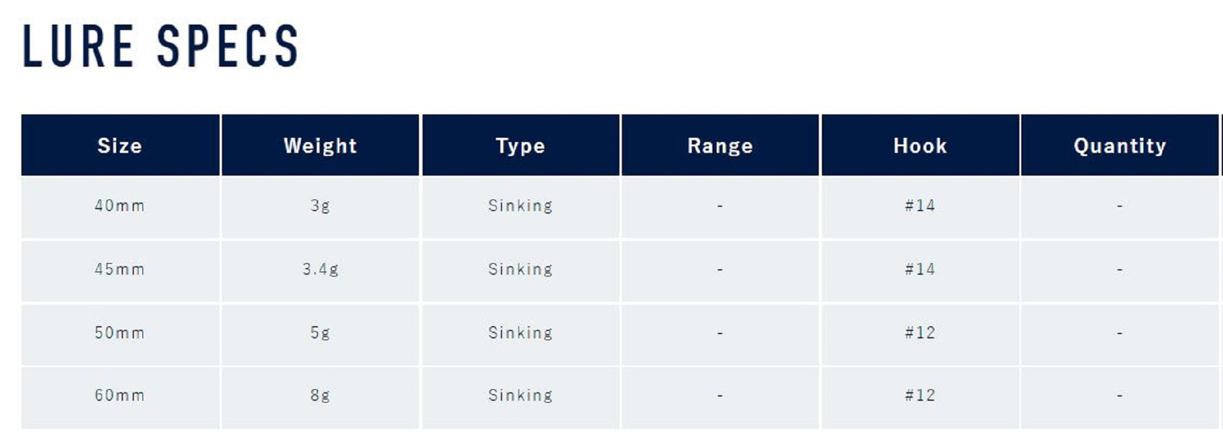Click #12 hook in 60mm row
1223x432 pixels.
(x=920, y=395)
